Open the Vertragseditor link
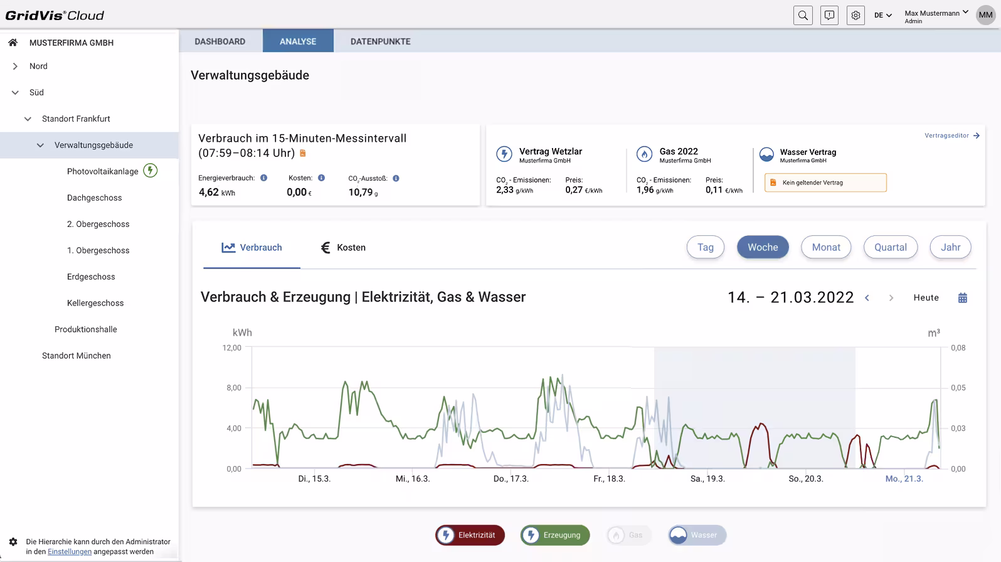This screenshot has width=1001, height=562. [x=951, y=135]
